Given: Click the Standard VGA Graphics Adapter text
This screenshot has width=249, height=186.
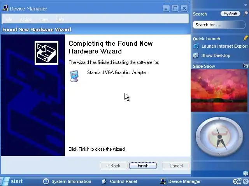Looking at the screenshot, I should click(x=117, y=72).
